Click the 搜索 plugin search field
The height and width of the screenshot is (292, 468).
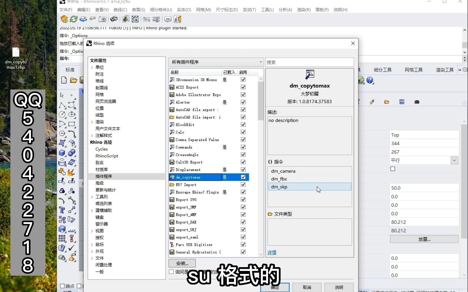pos(310,62)
